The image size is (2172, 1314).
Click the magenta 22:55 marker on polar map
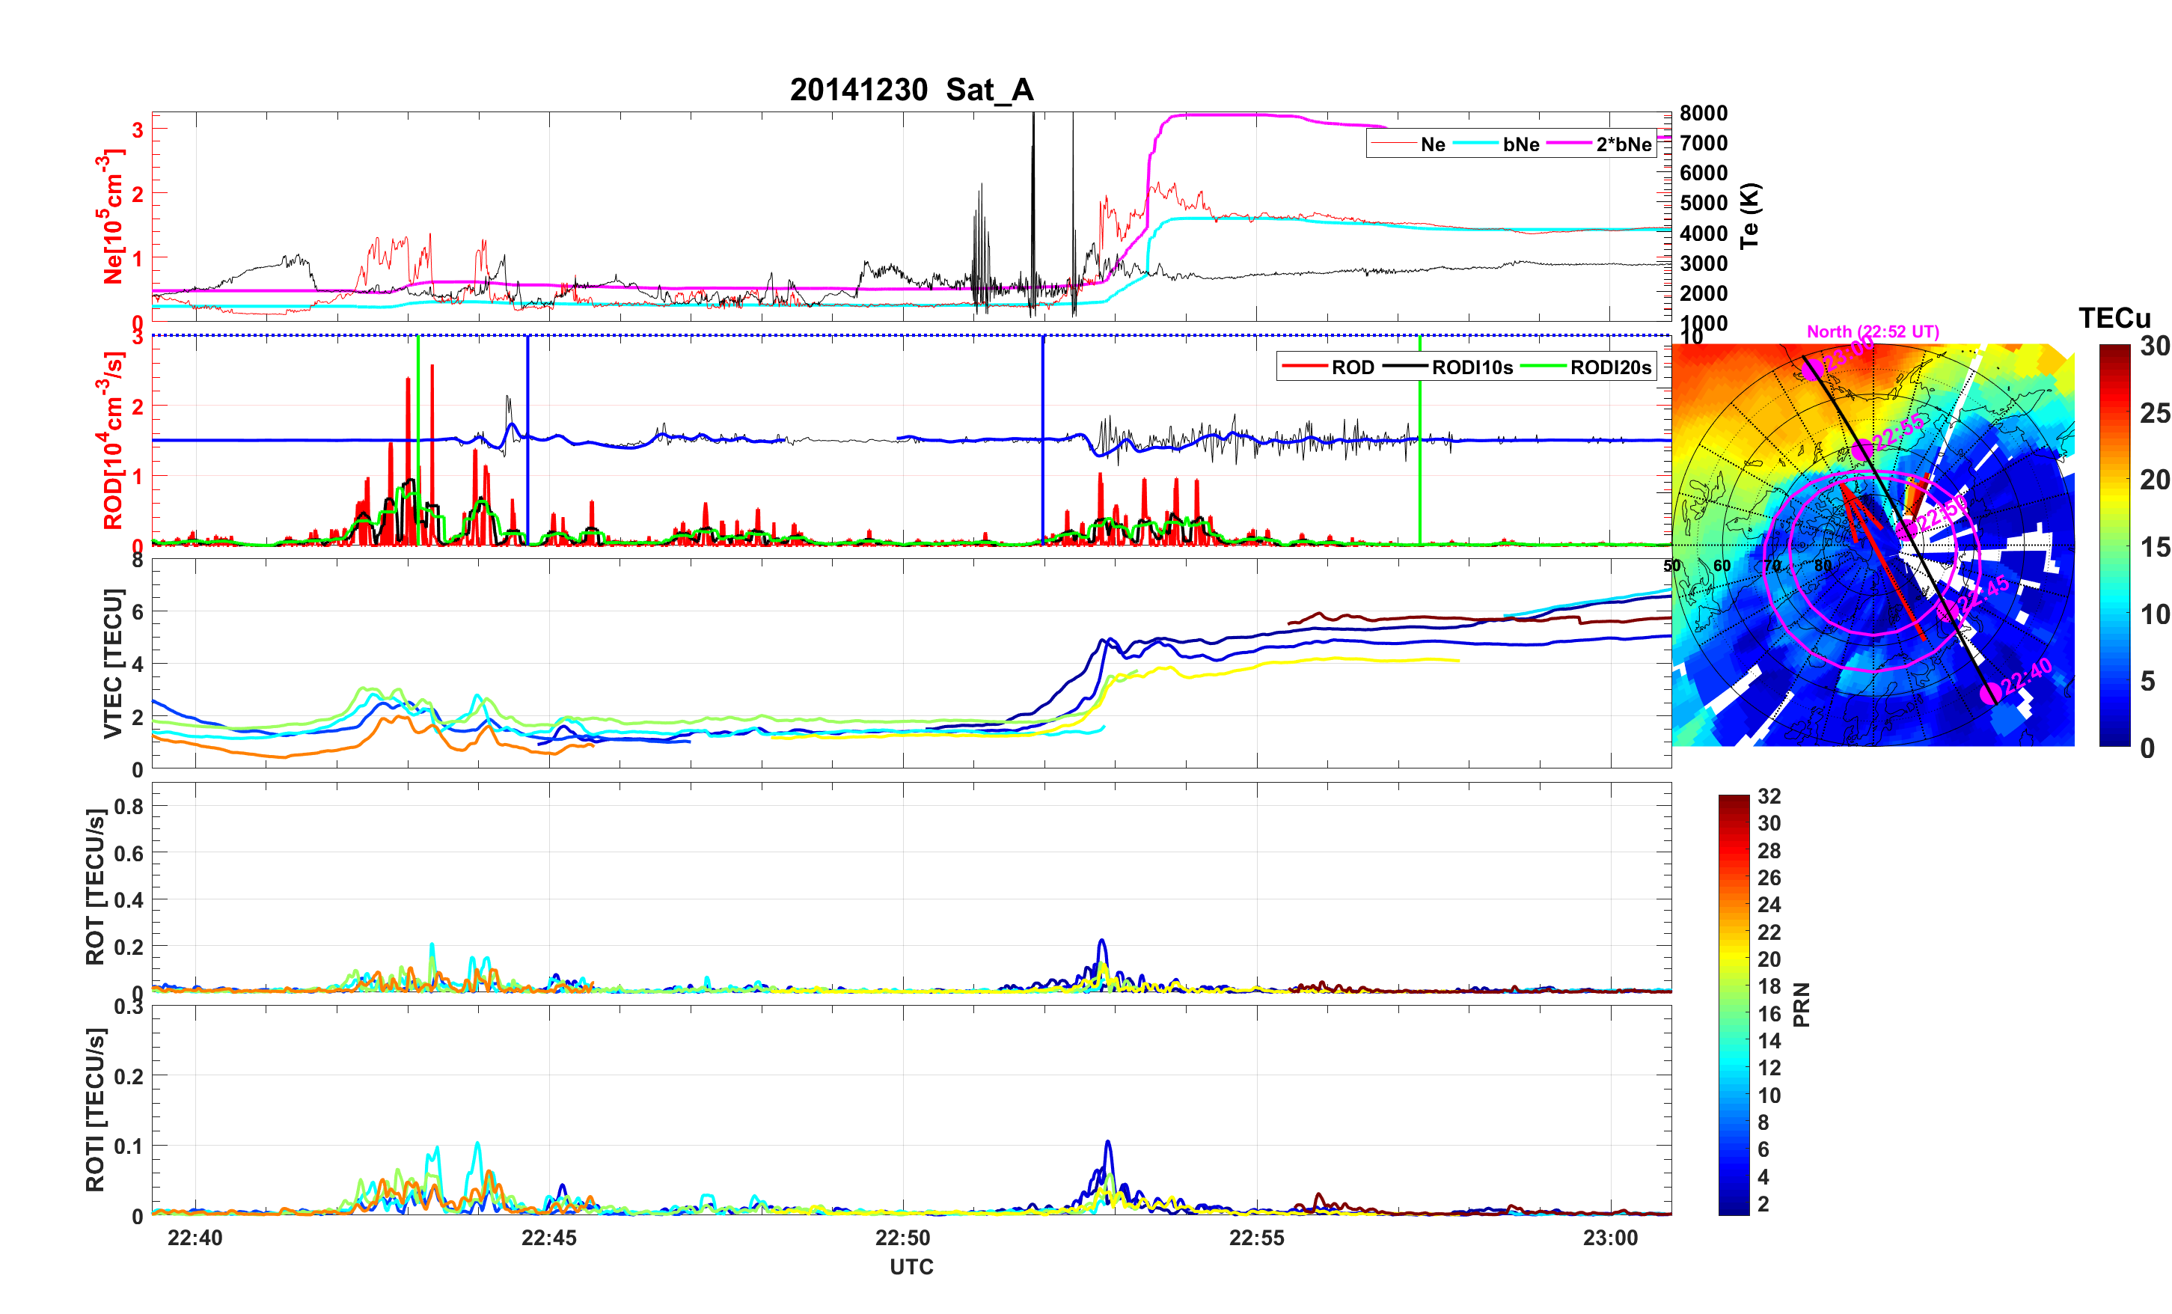pos(1862,451)
